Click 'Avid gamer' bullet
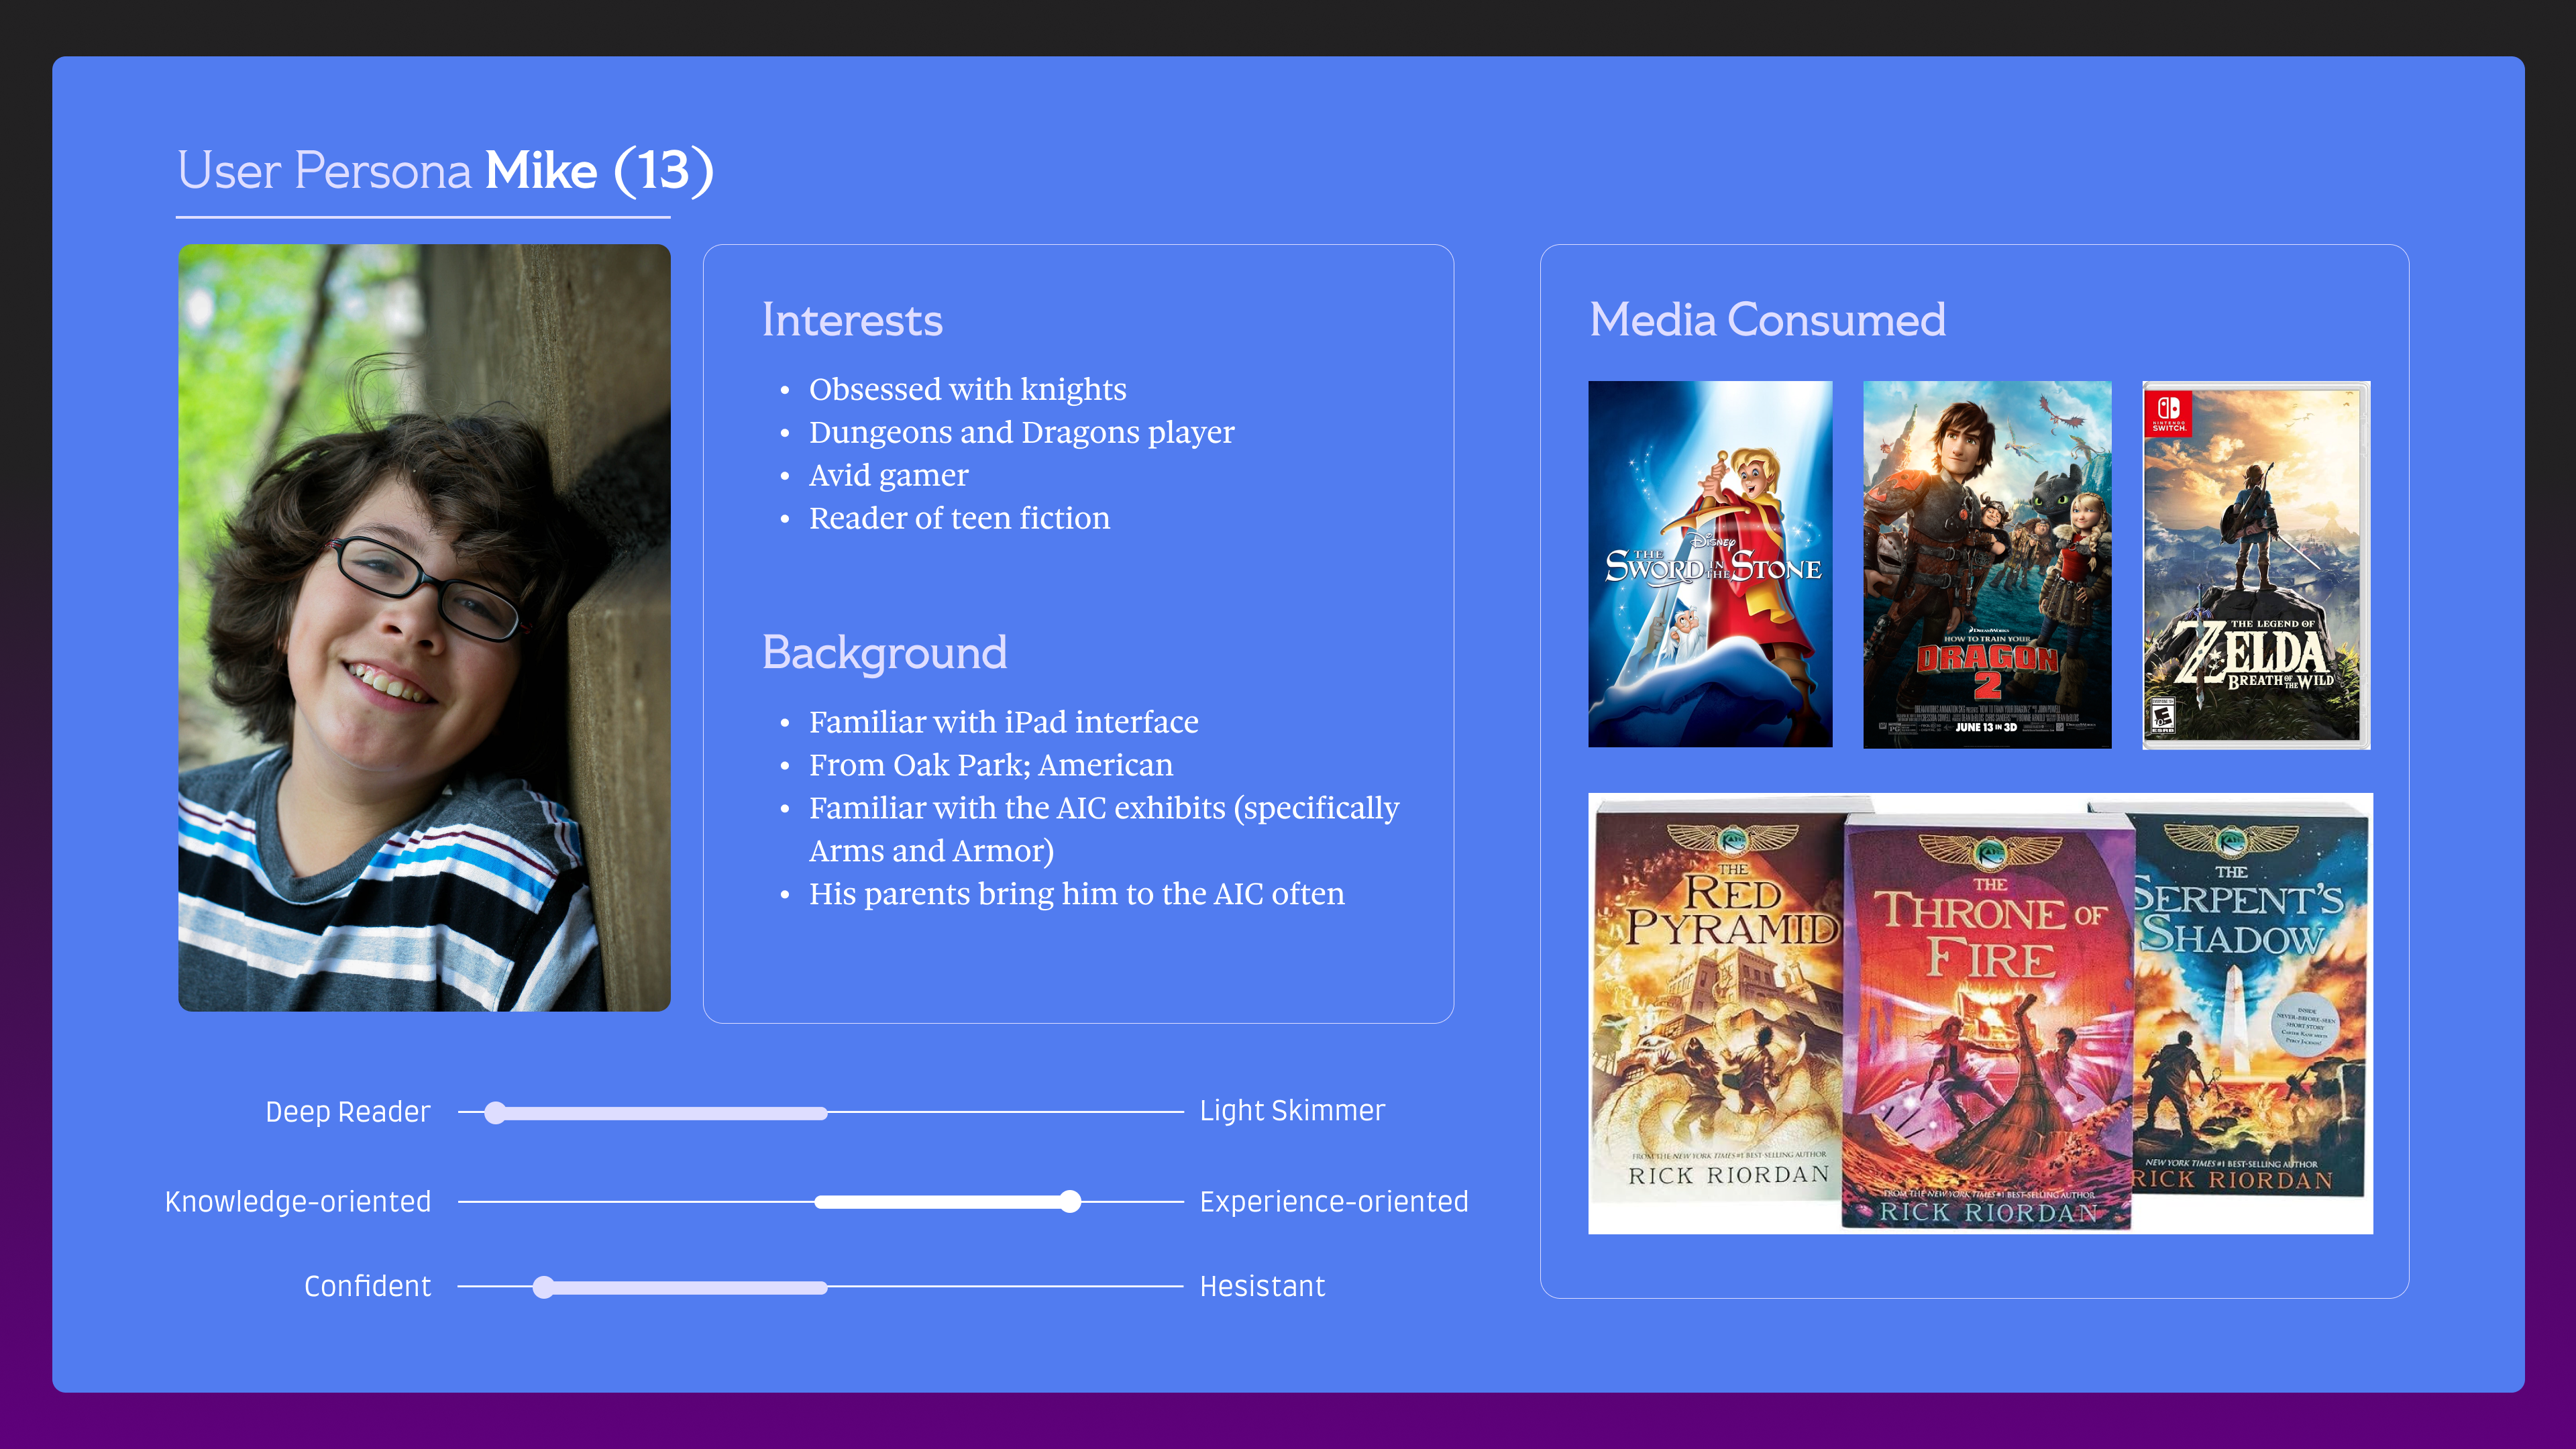Image resolution: width=2576 pixels, height=1449 pixels. click(x=888, y=475)
